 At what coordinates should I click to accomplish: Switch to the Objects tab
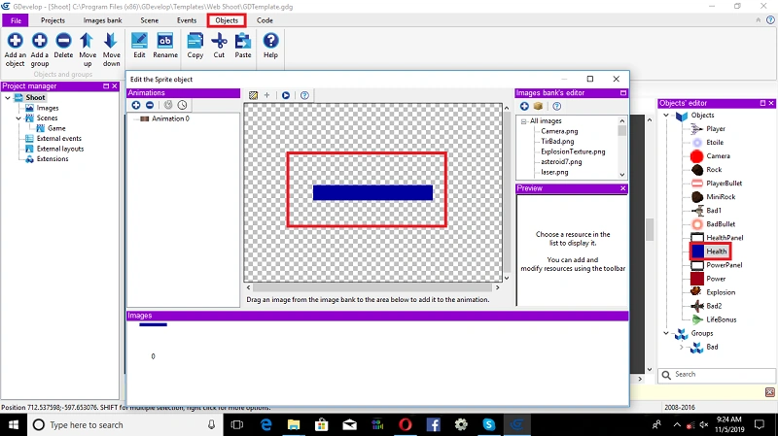coord(227,20)
